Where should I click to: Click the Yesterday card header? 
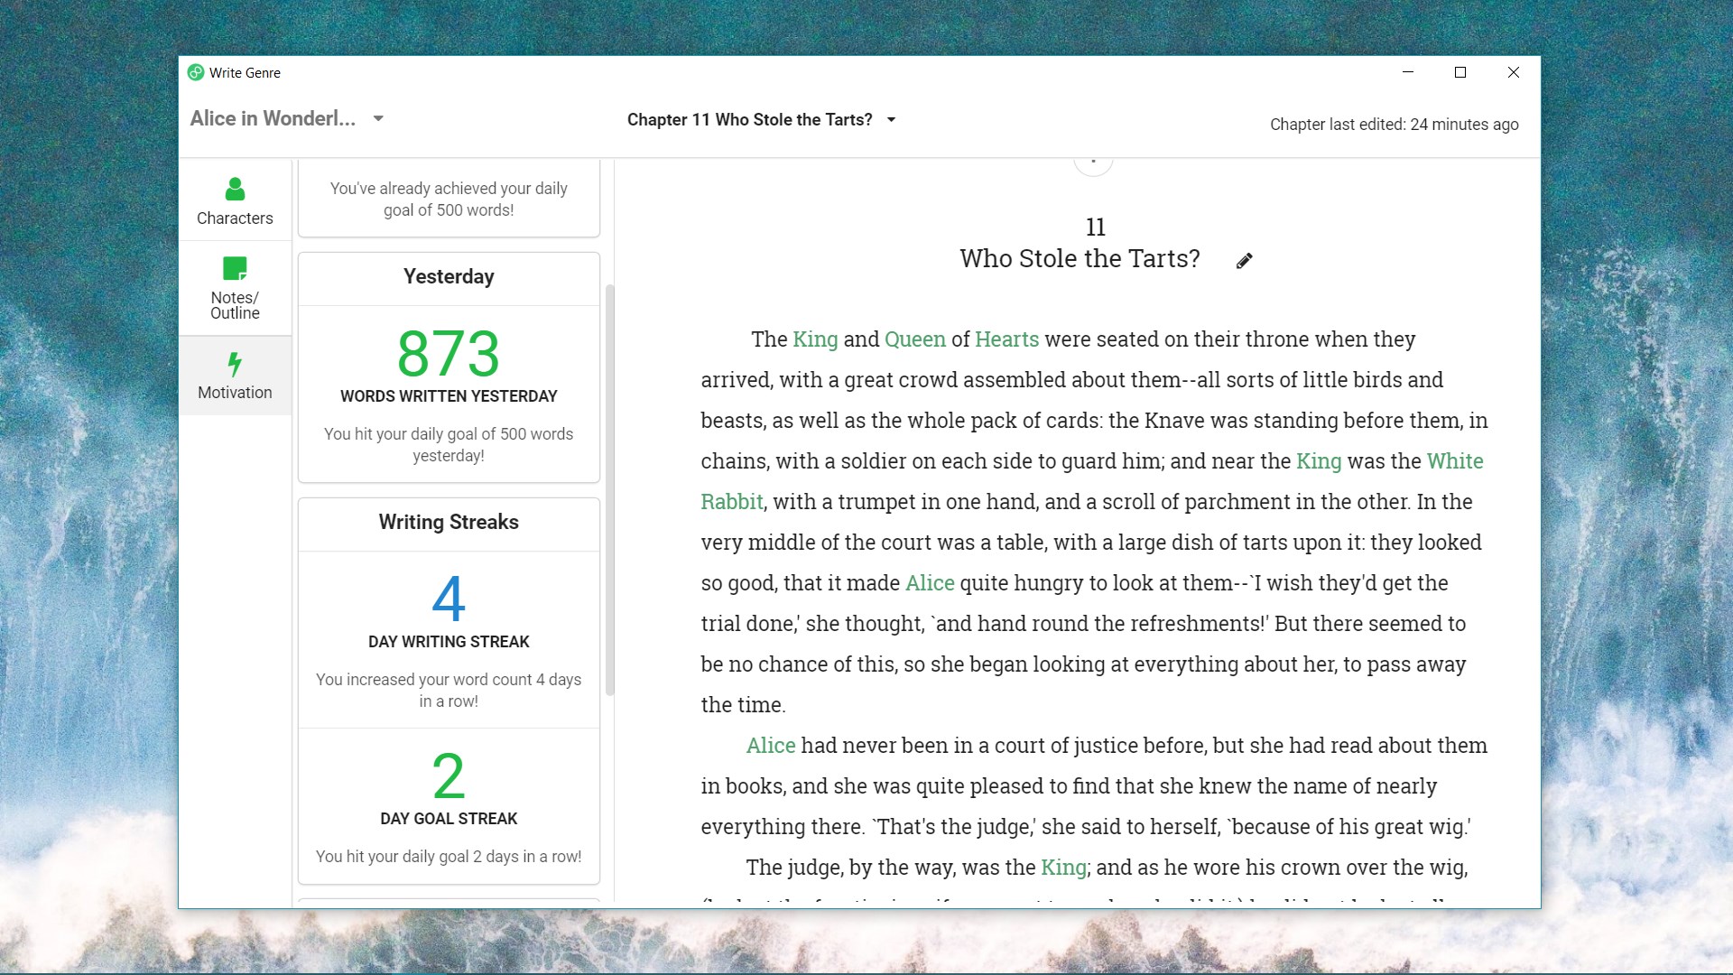449,277
